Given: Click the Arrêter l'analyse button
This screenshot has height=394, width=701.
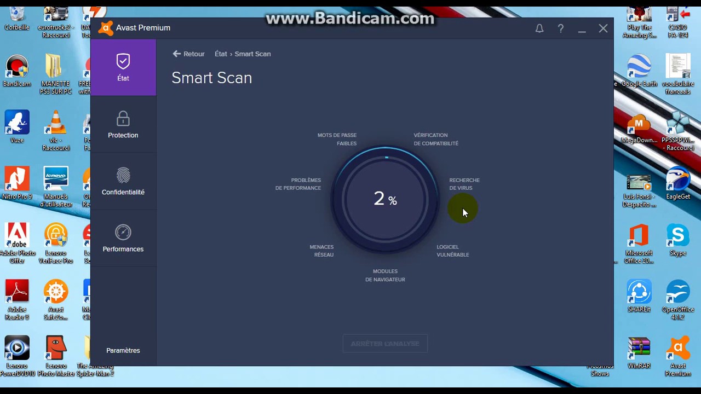Looking at the screenshot, I should pos(385,344).
